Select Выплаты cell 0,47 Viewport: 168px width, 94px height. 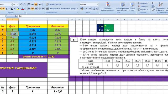pyautogui.click(x=58, y=30)
